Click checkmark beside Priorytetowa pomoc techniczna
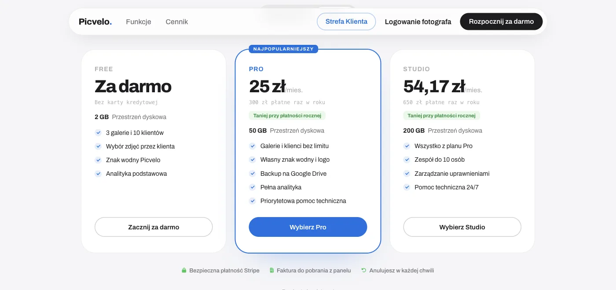The image size is (616, 290). tap(253, 201)
